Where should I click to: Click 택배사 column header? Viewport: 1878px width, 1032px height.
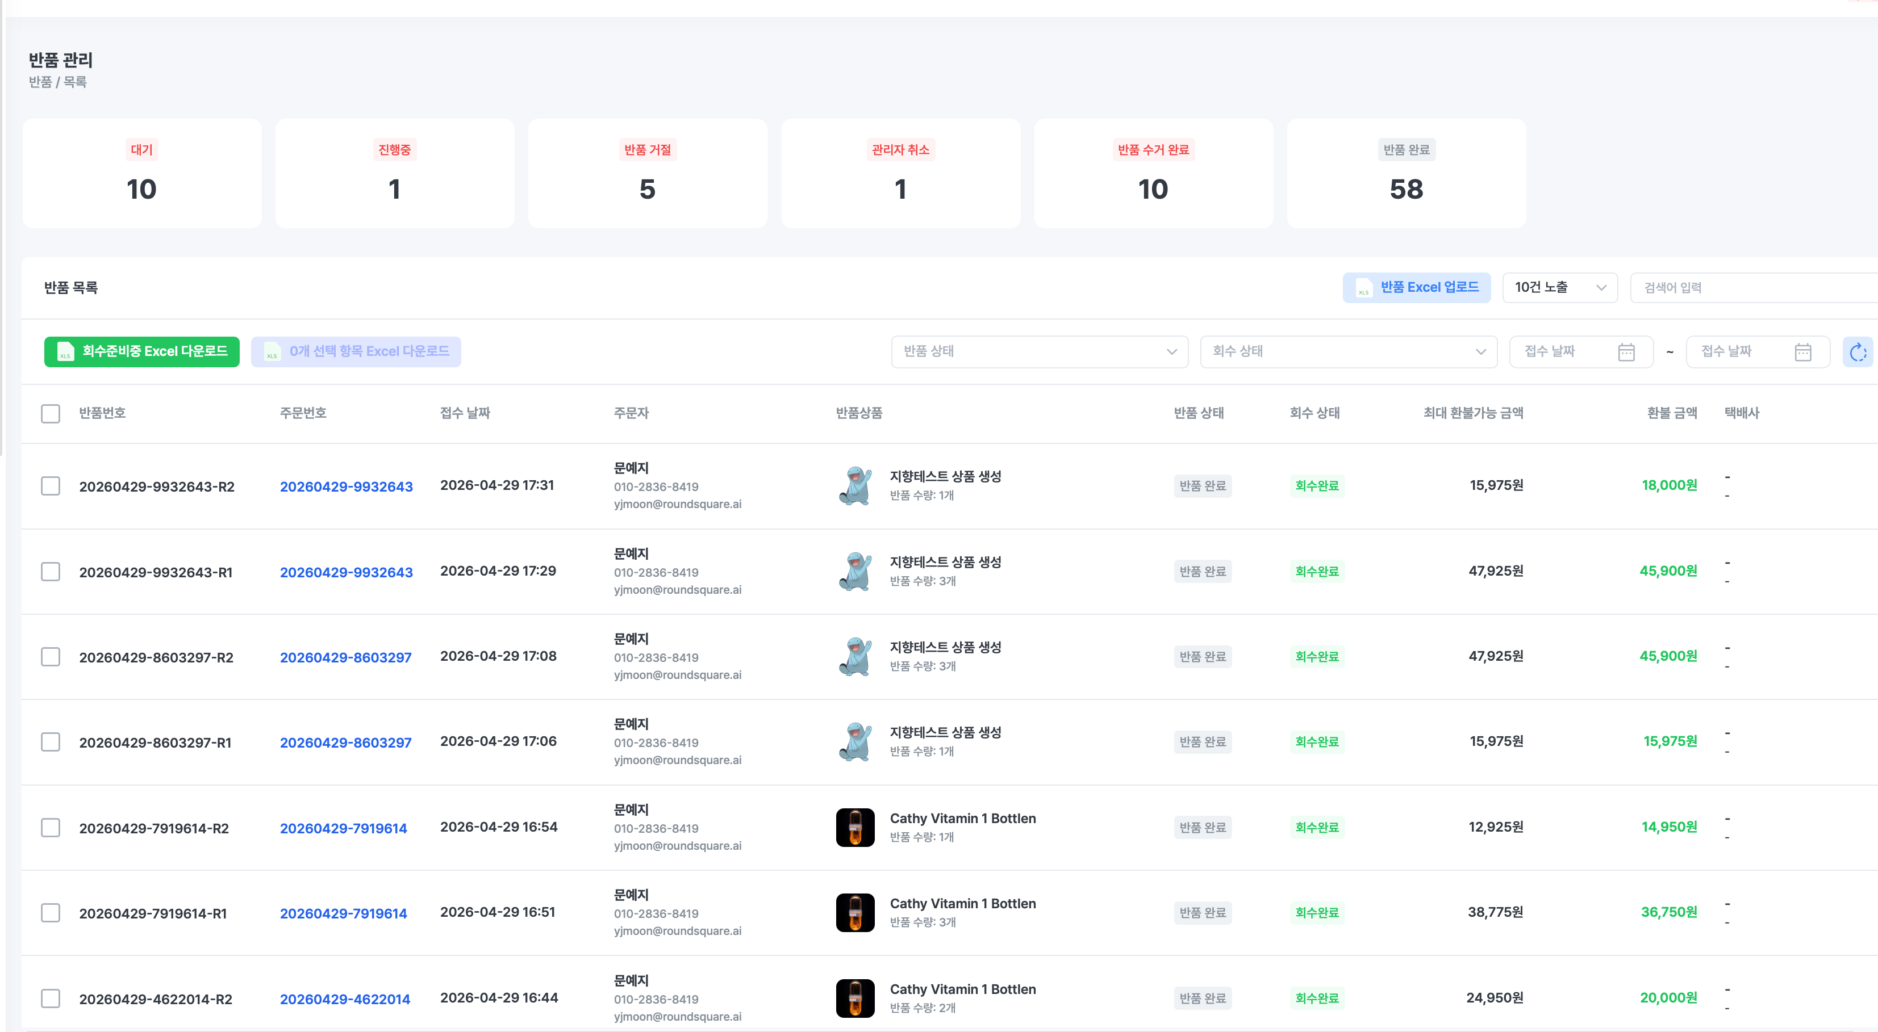tap(1742, 413)
